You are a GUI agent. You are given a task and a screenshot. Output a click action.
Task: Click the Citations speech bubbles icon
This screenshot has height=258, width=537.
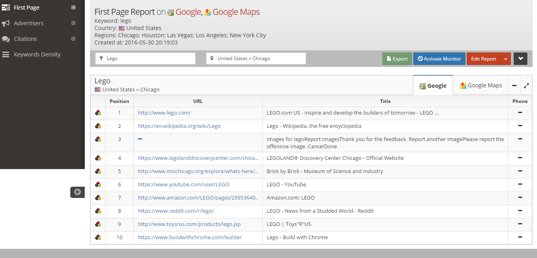[6, 39]
